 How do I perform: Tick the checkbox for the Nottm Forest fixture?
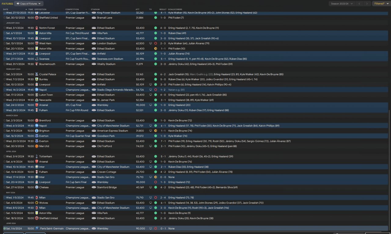[5, 28]
